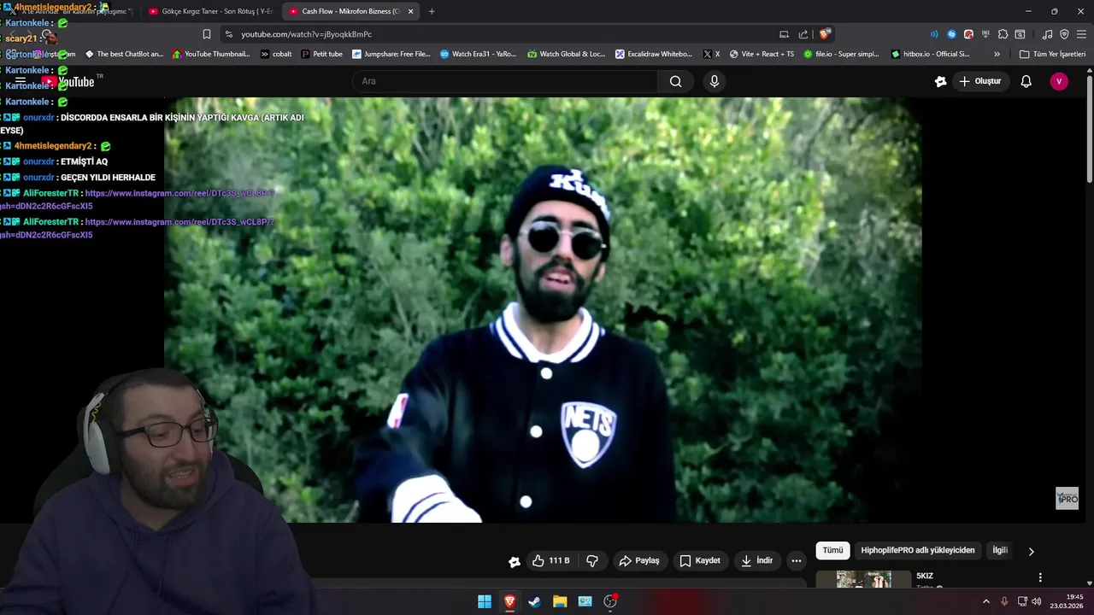Image resolution: width=1094 pixels, height=615 pixels.
Task: Close the Cash Flow tab
Action: [410, 11]
